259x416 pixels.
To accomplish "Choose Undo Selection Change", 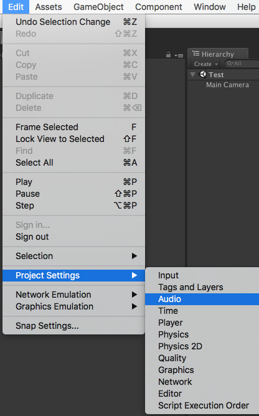I will pos(73,22).
